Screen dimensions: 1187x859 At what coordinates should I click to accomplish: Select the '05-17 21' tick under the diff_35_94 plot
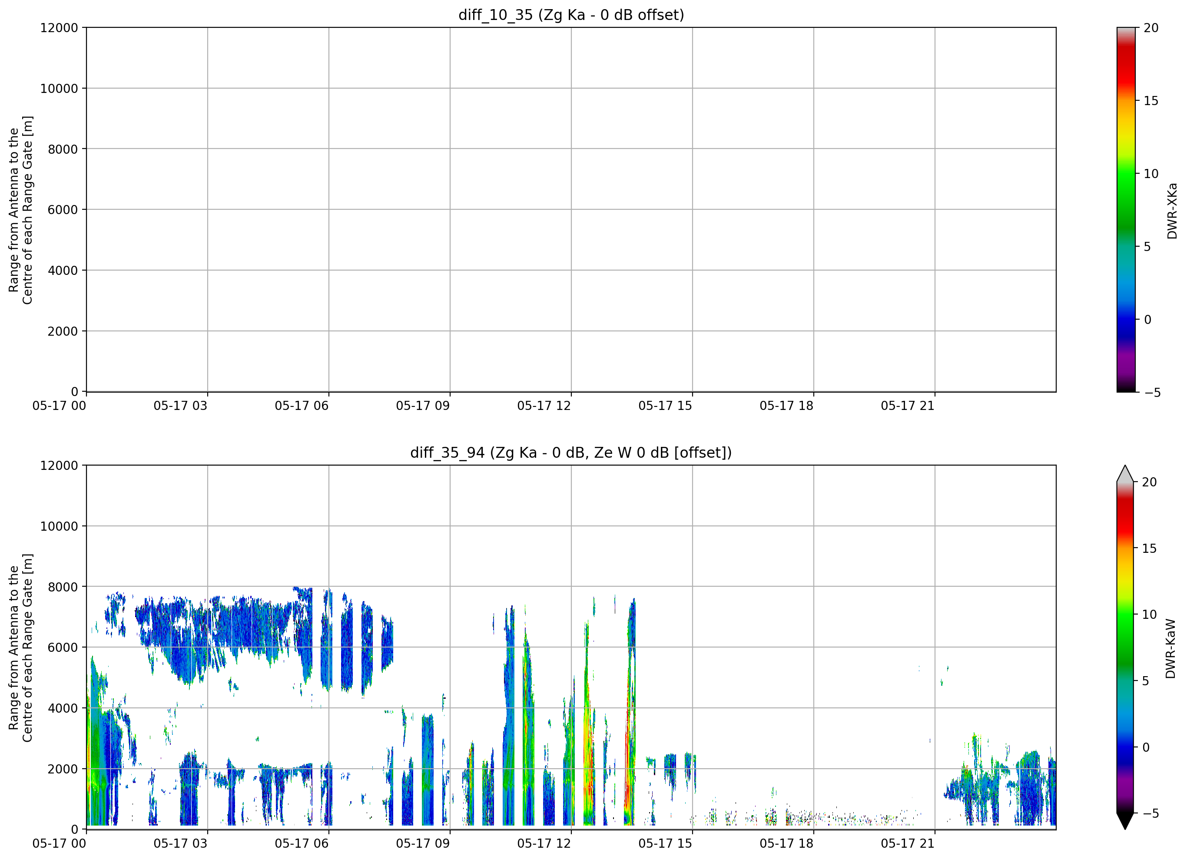pyautogui.click(x=908, y=843)
